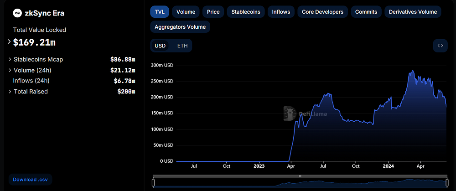Click the $21.12m volume value
Viewport: 456px width, 191px height.
[123, 70]
